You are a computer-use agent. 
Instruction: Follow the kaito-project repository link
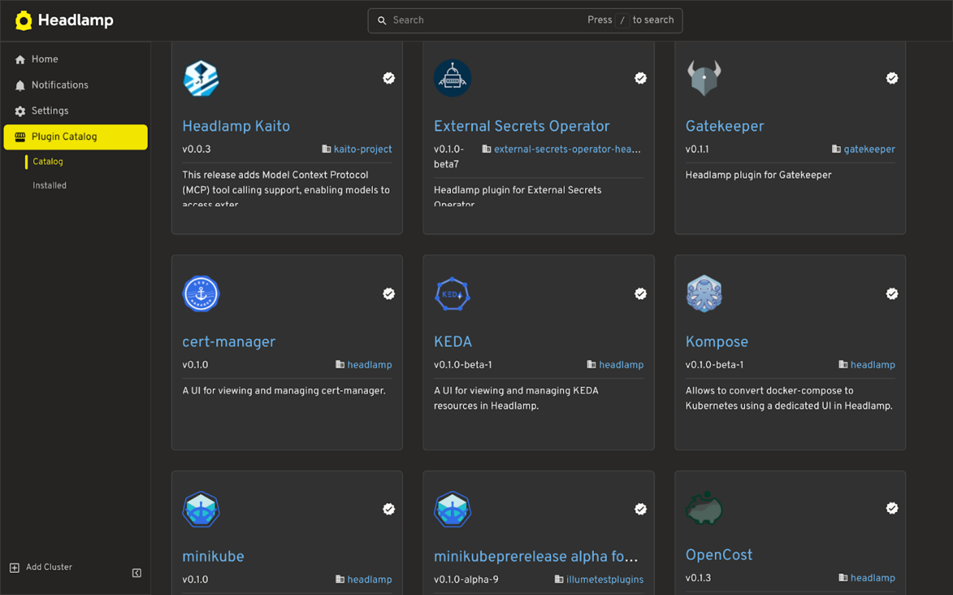pyautogui.click(x=363, y=149)
